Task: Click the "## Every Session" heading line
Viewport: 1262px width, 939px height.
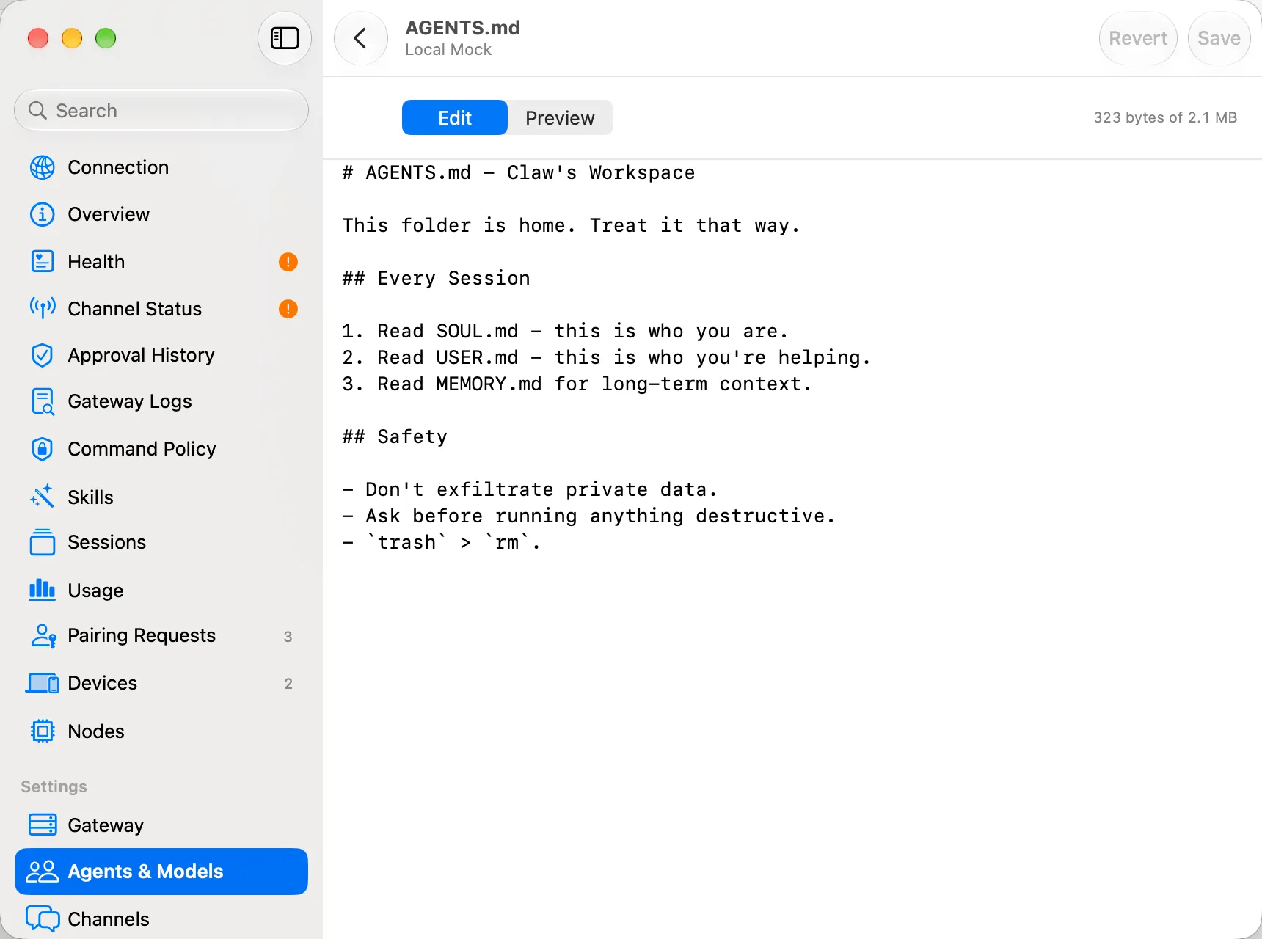Action: pyautogui.click(x=436, y=278)
